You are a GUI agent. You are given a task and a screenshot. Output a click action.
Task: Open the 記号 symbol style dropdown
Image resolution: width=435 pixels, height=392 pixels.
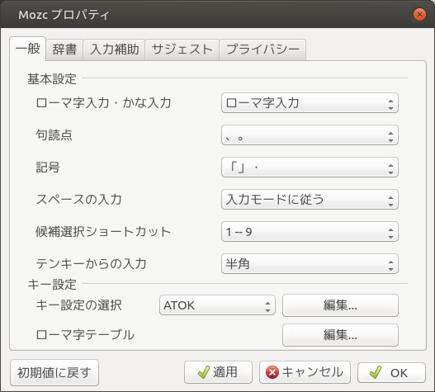point(310,168)
